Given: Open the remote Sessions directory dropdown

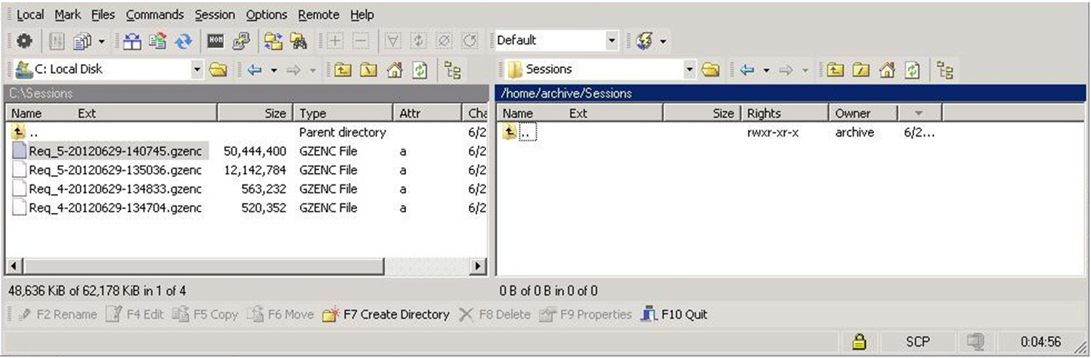Looking at the screenshot, I should [x=600, y=69].
